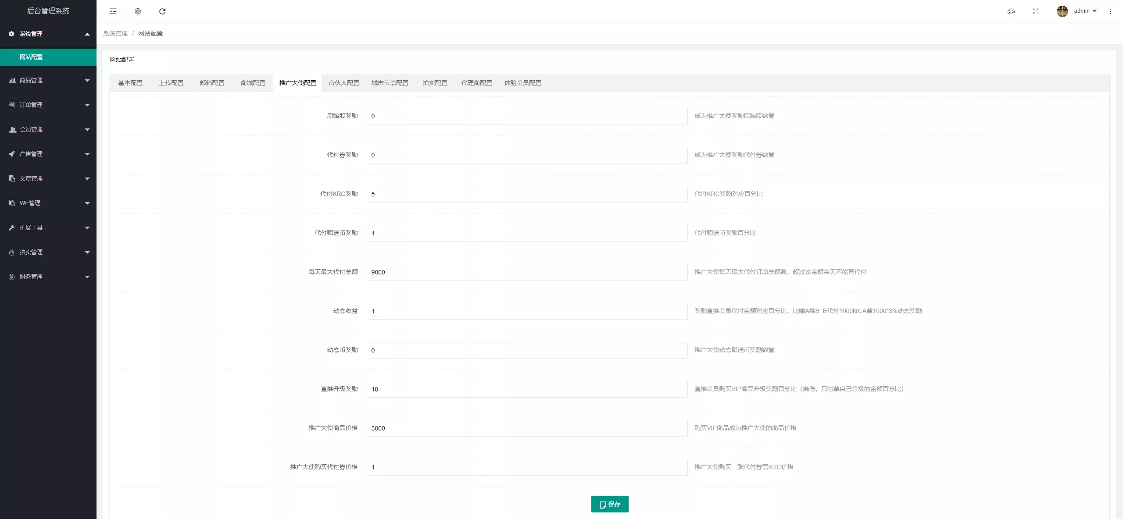The image size is (1123, 519).
Task: Switch to the 合伙人配置 tab
Action: tap(344, 83)
